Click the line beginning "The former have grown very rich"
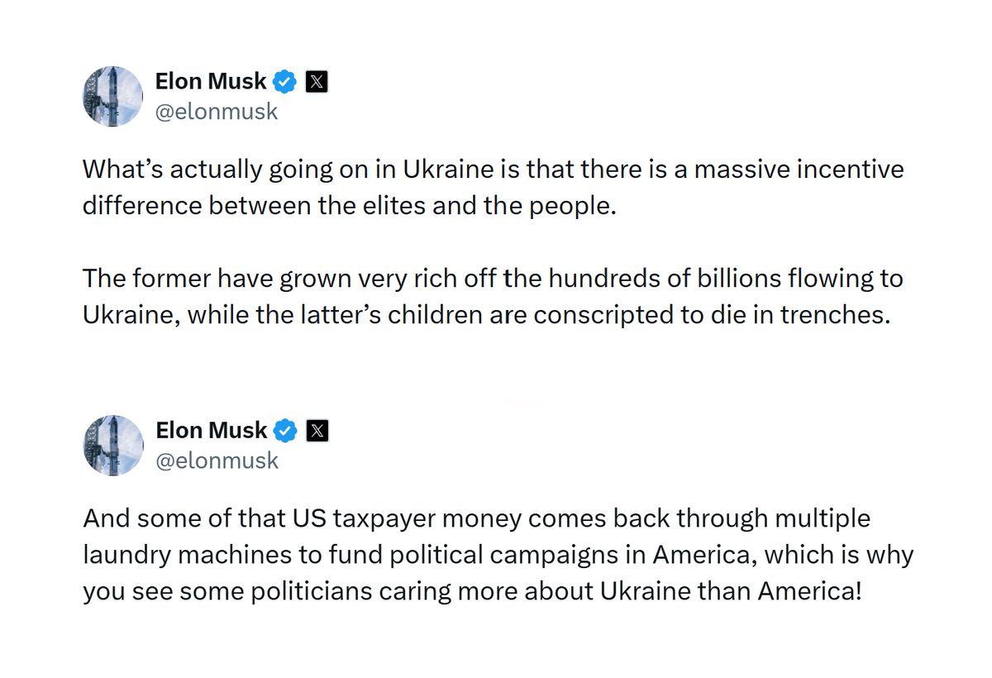Screen dimensions: 992x678 [494, 279]
